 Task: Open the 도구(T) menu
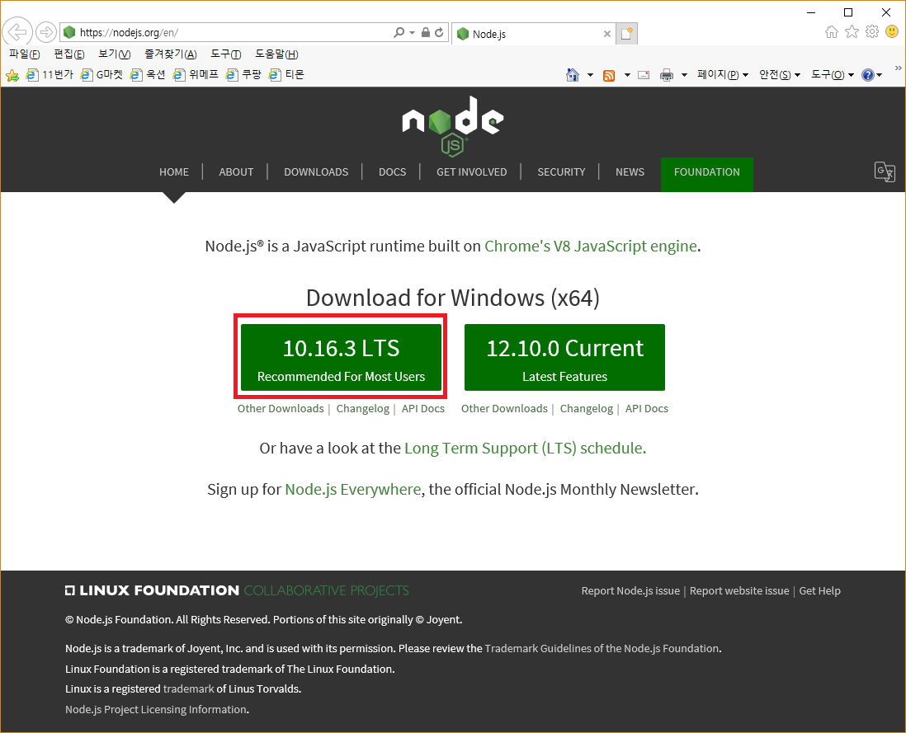[x=225, y=54]
